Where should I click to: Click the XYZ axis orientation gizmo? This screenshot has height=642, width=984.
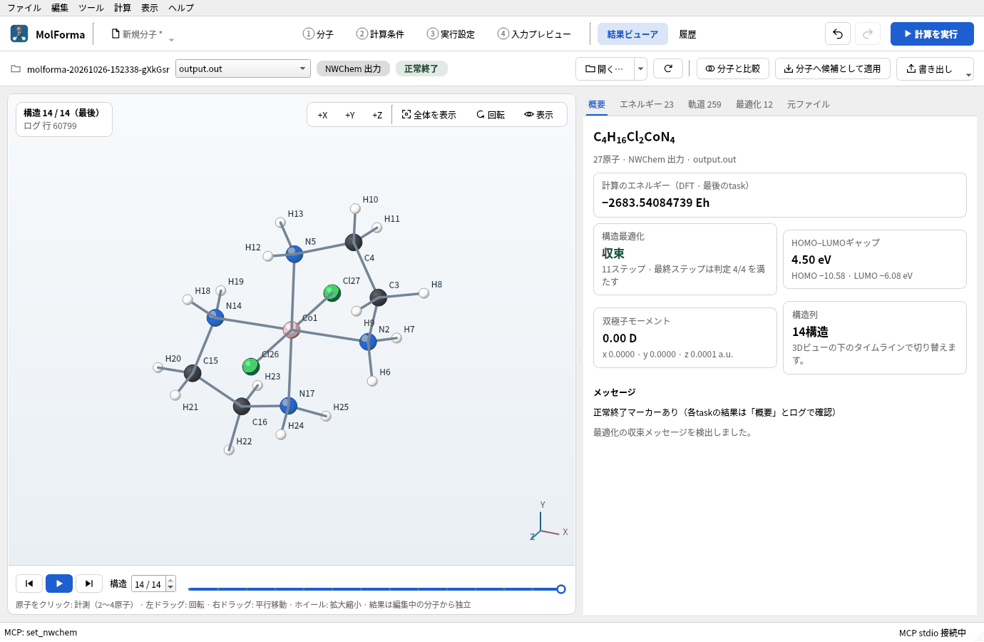[x=548, y=522]
